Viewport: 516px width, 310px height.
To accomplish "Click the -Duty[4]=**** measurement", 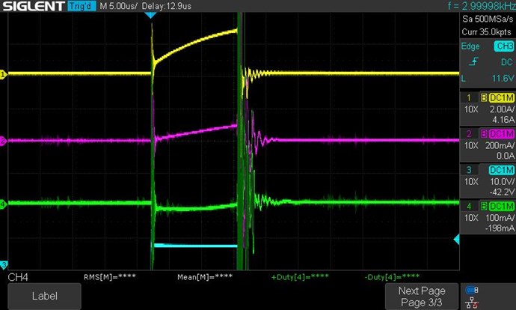I will [392, 276].
